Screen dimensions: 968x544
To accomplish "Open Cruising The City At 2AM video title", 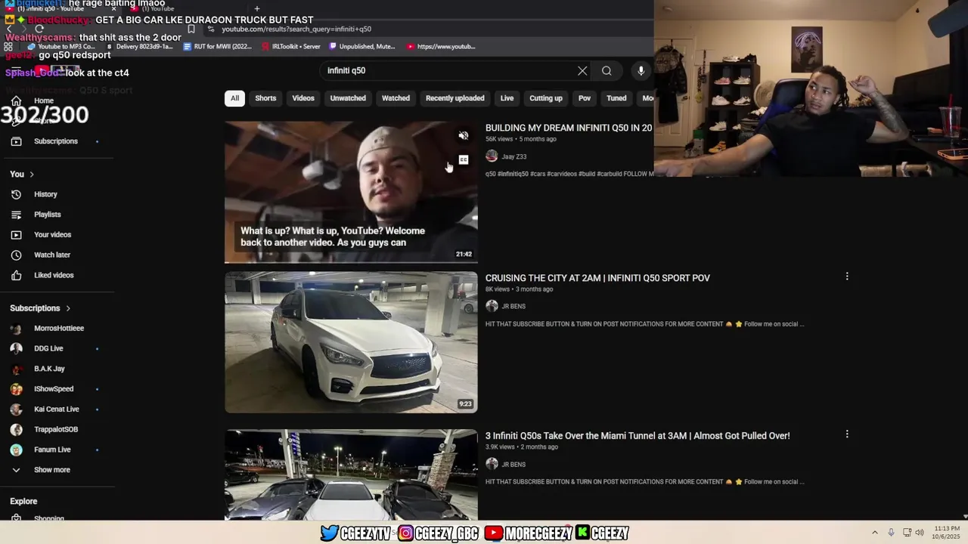I will 597,278.
